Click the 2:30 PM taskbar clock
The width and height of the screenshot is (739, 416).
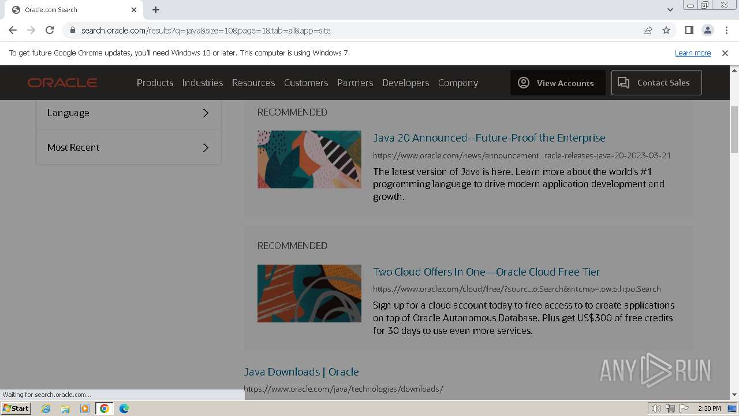coord(710,408)
